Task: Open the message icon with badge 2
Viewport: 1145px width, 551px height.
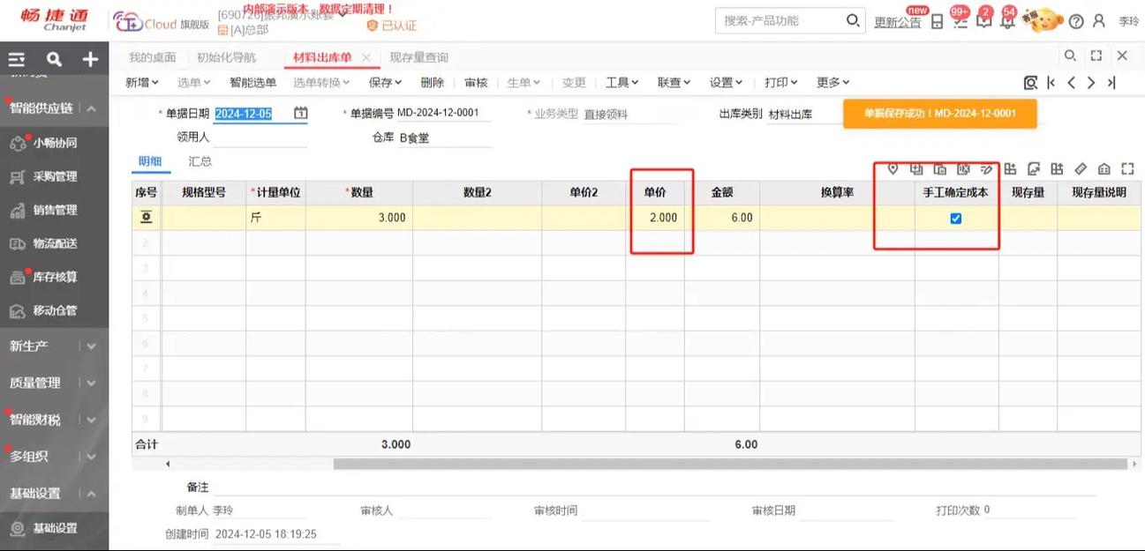Action: point(983,21)
